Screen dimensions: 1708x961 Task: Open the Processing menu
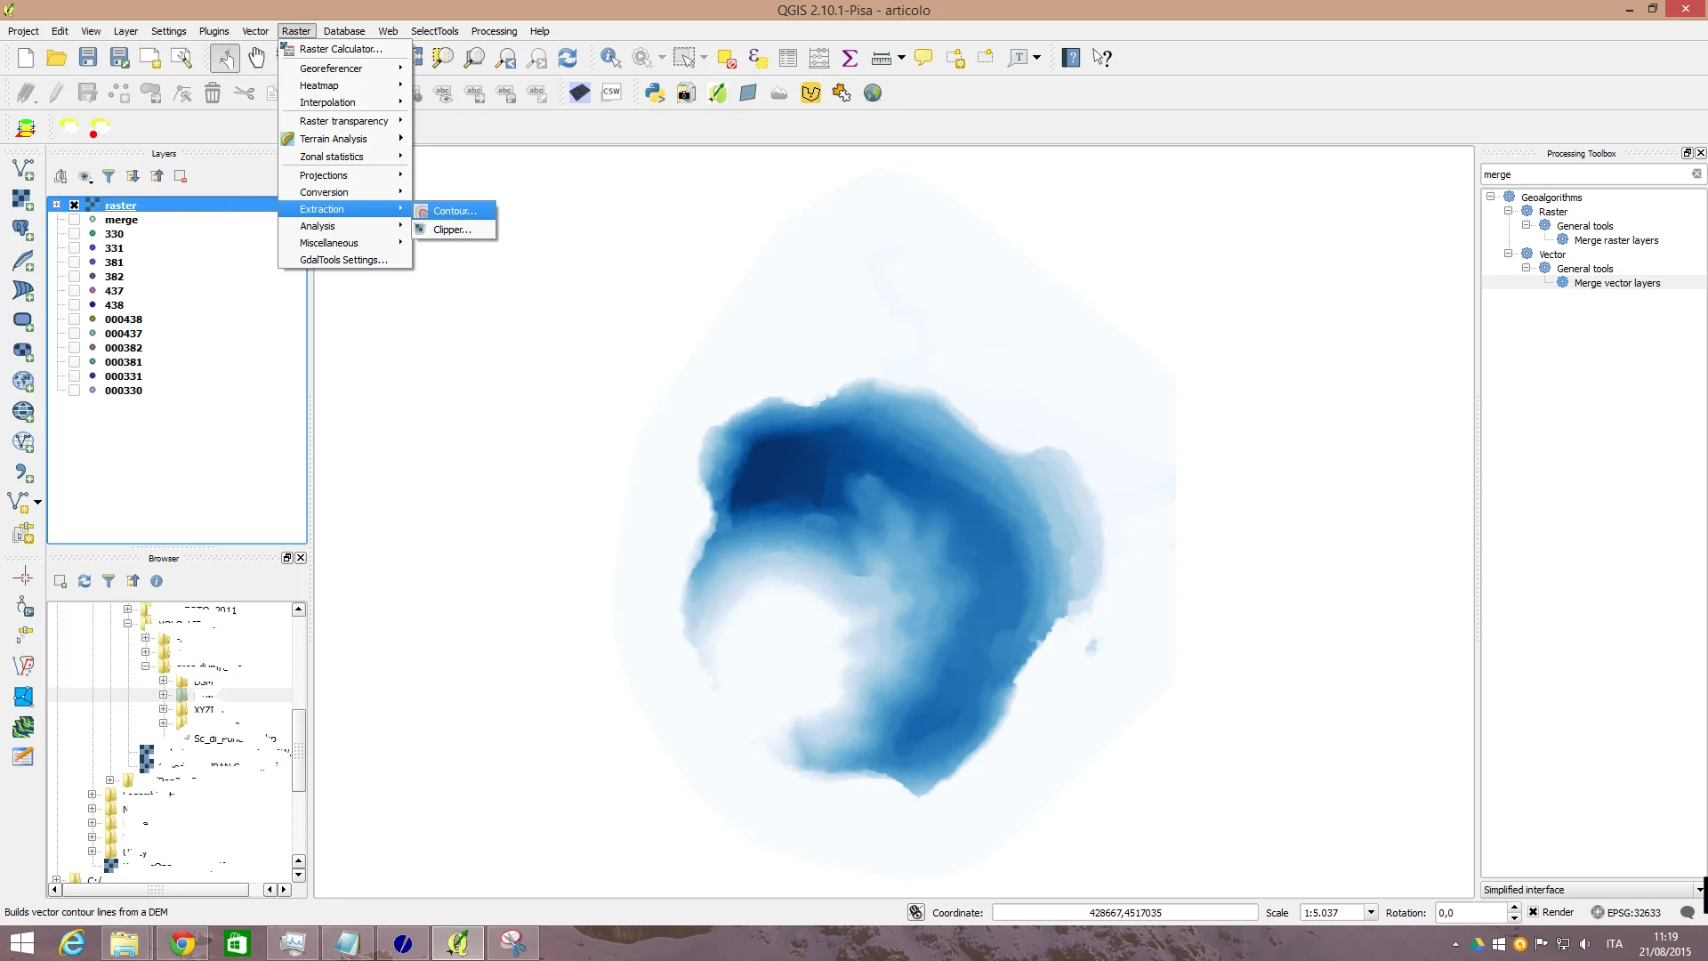click(494, 31)
